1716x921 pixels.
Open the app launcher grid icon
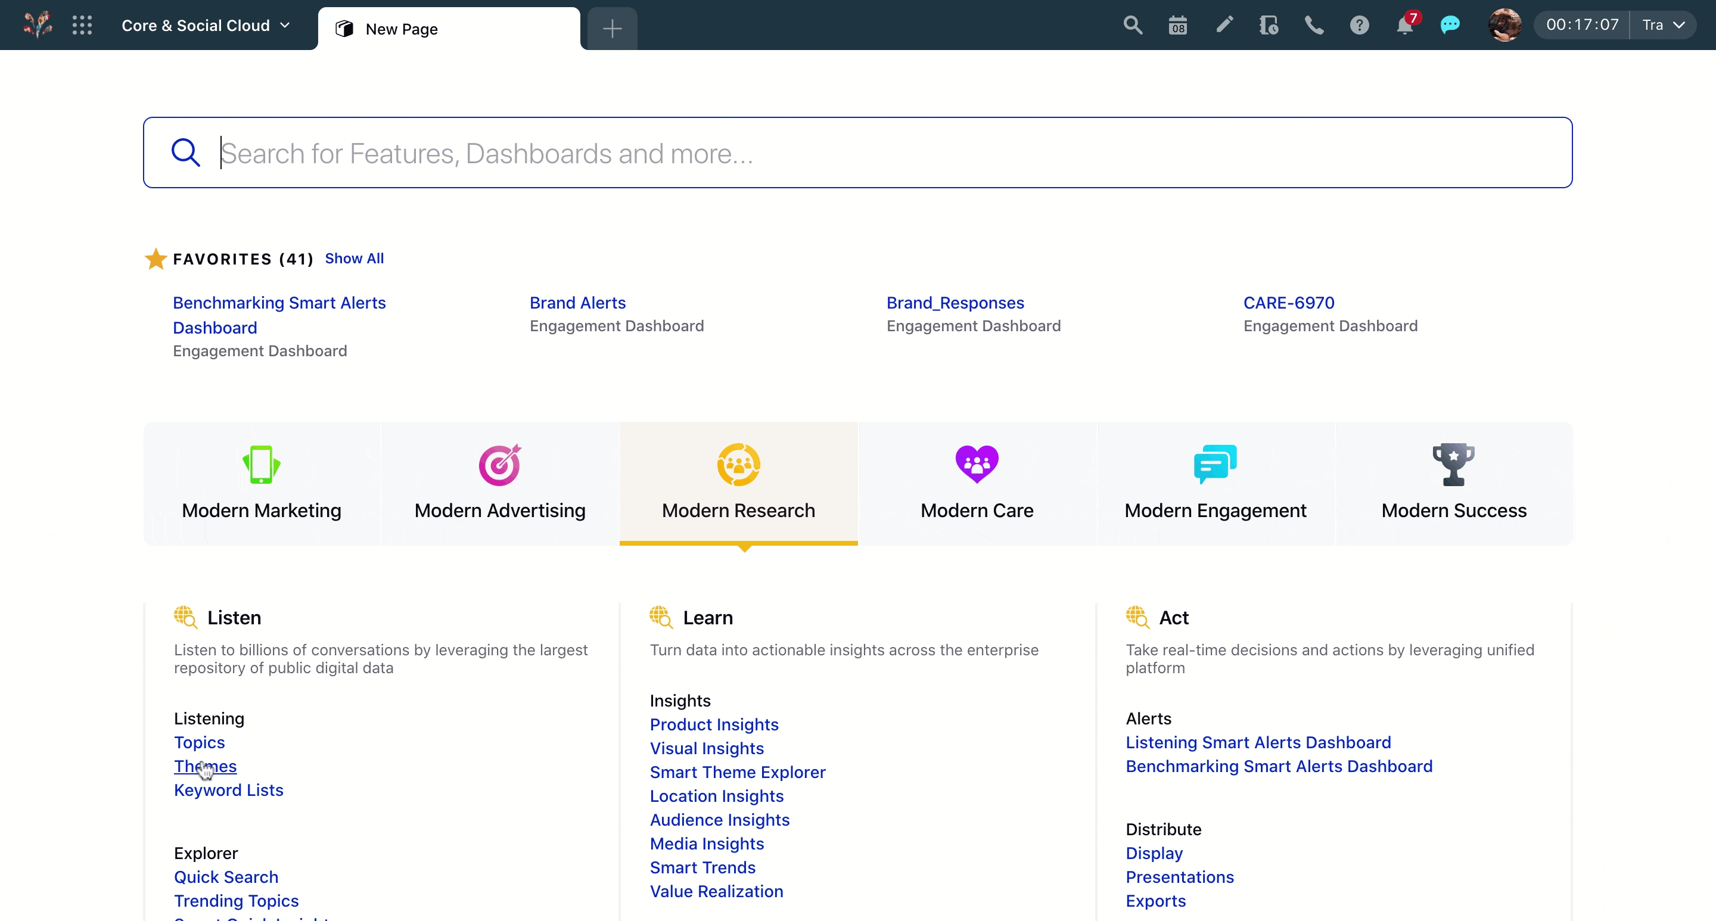tap(82, 25)
